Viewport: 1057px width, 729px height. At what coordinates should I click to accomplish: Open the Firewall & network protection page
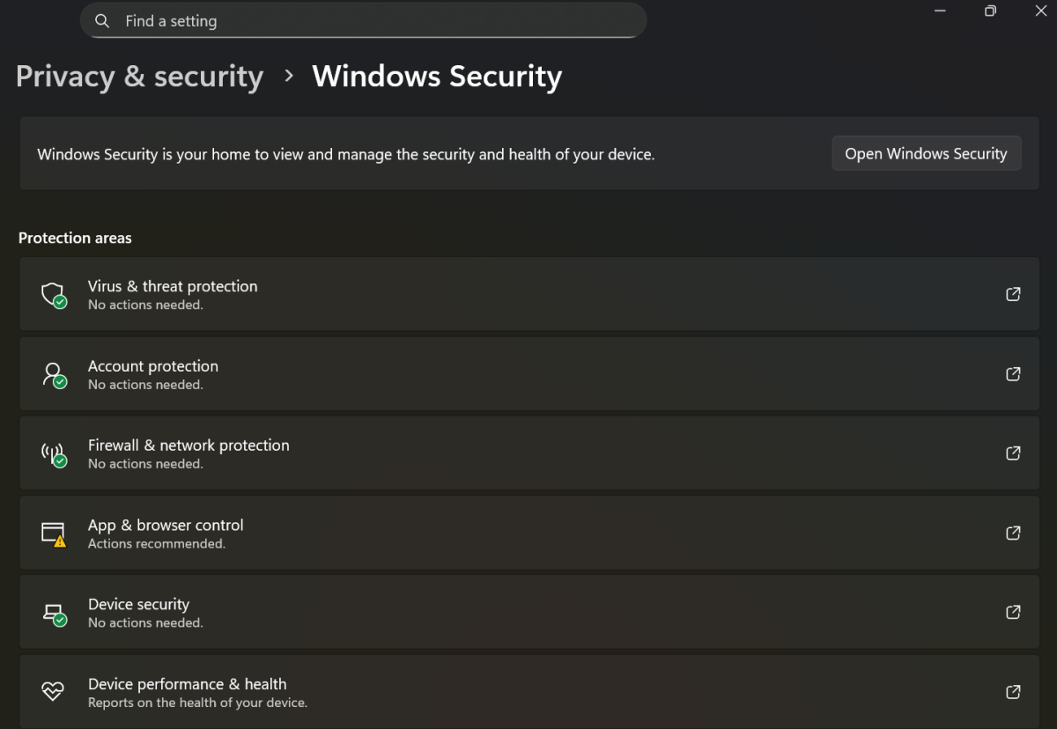coord(528,453)
